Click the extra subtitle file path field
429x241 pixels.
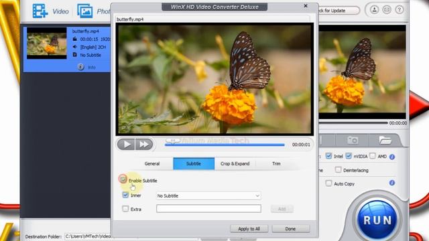[x=208, y=208]
